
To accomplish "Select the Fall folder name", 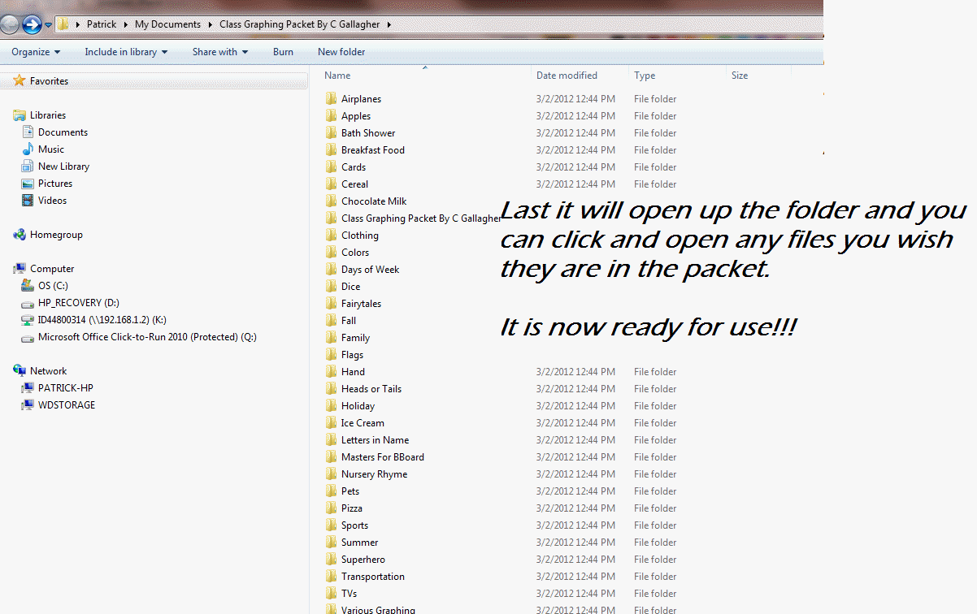I will [x=349, y=321].
